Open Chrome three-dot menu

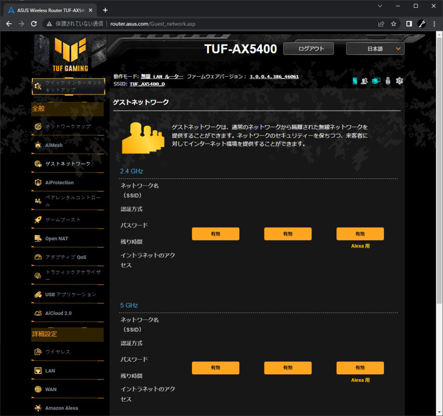click(434, 24)
